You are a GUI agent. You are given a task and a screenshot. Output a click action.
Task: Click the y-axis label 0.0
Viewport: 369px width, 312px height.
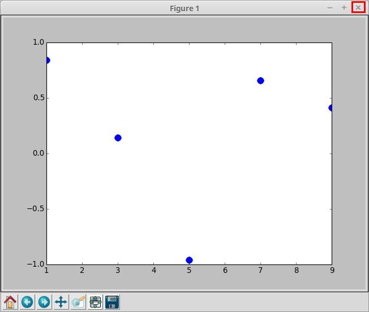point(39,153)
